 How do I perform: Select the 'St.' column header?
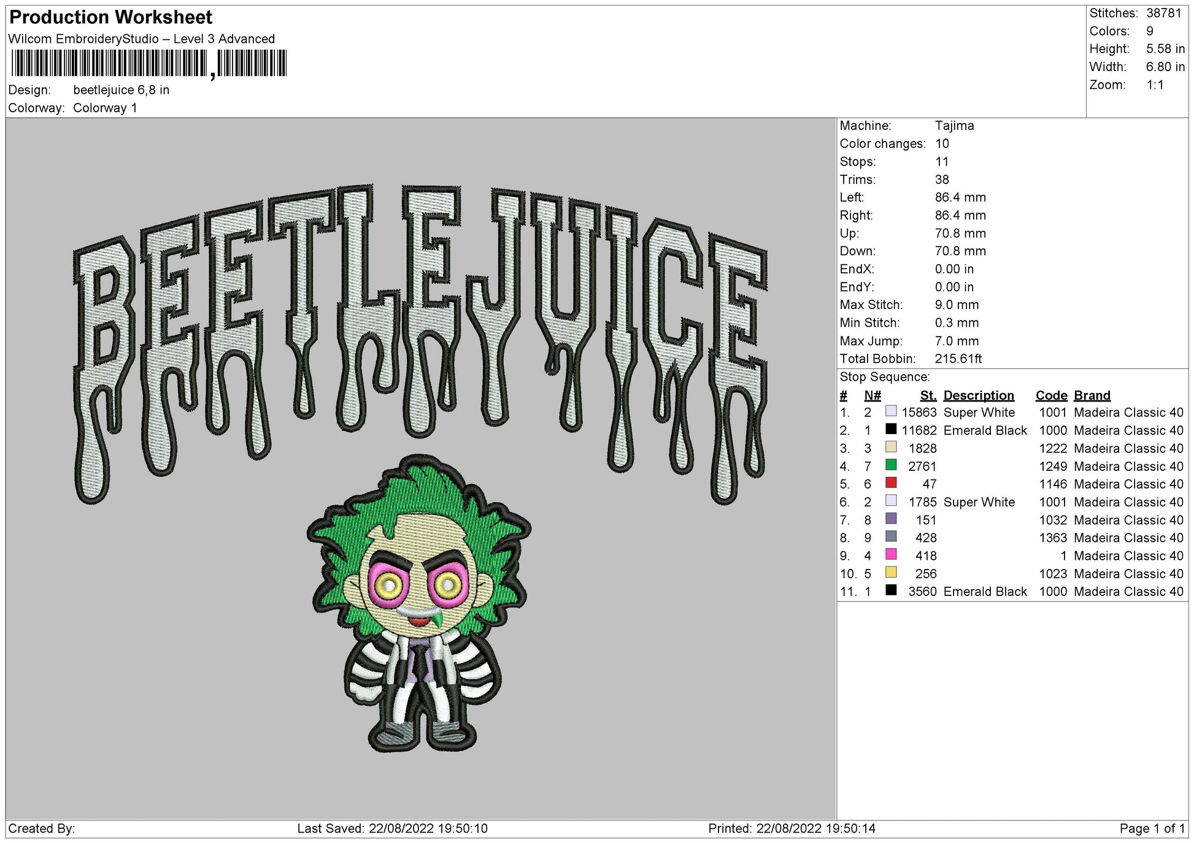pos(928,395)
